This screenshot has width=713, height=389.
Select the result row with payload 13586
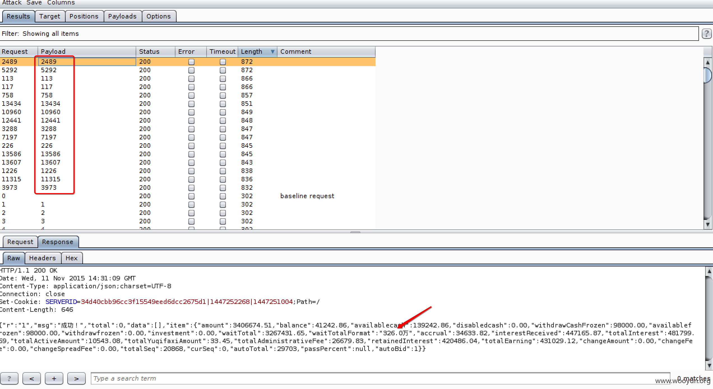tap(187, 154)
